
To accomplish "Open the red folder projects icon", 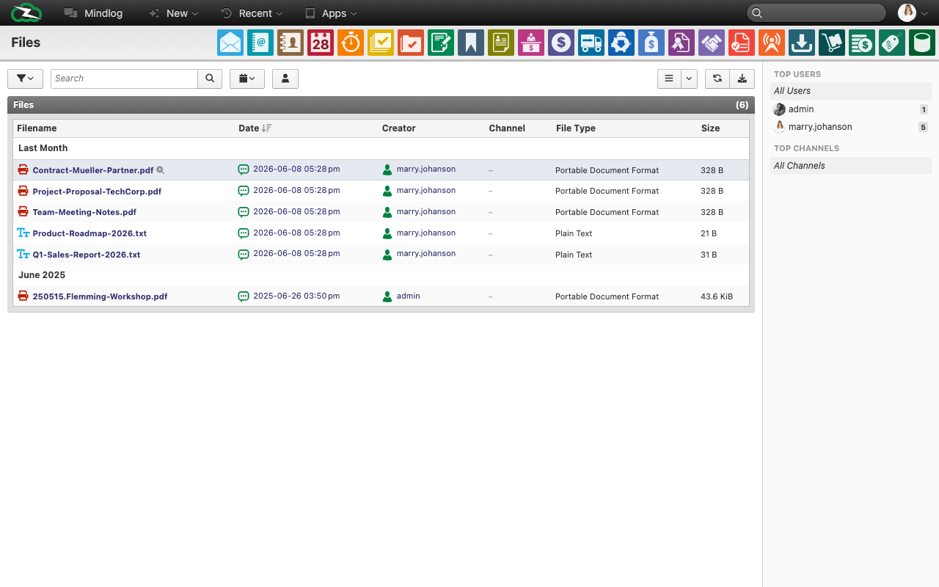I will coord(411,43).
